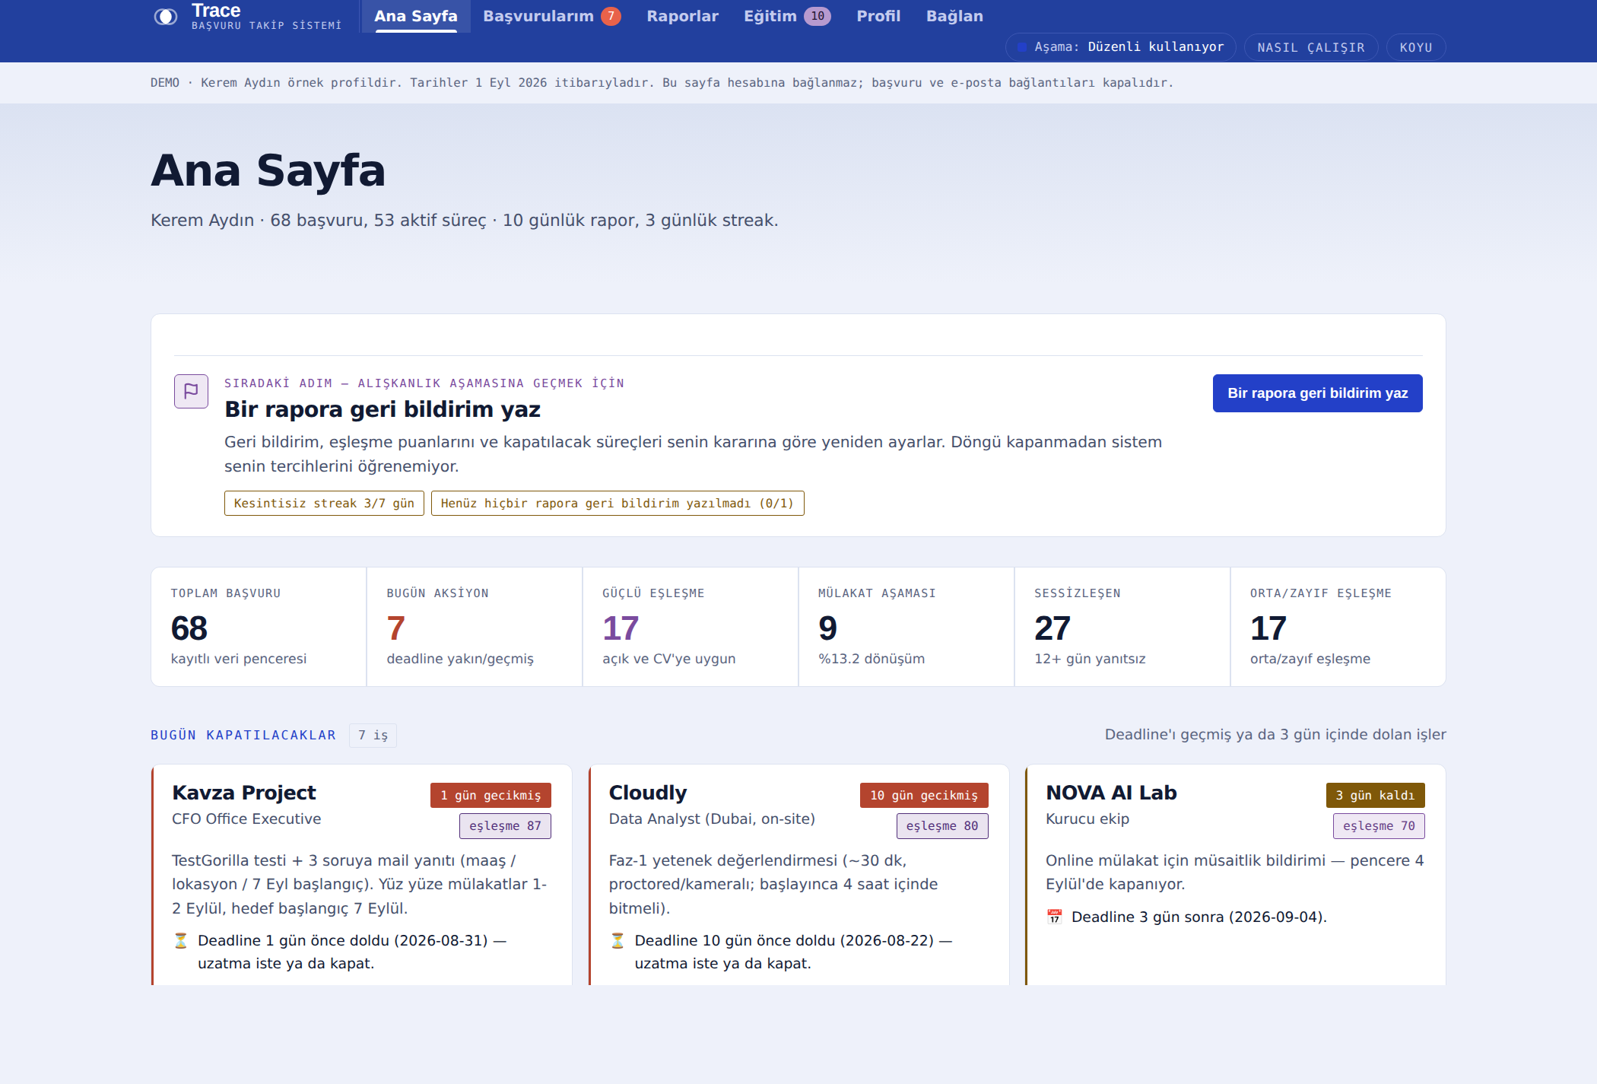Select the Mülakat Aşaması 9 stat card
This screenshot has width=1597, height=1084.
click(x=906, y=627)
